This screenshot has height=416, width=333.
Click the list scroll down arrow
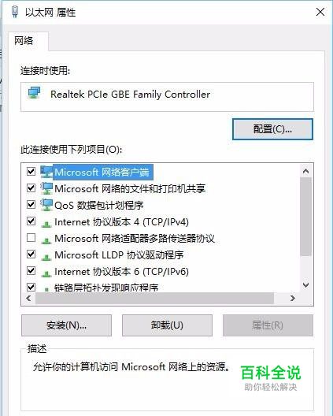pos(305,285)
